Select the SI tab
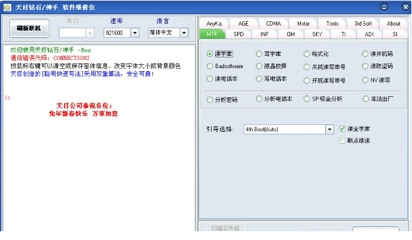Image resolution: width=412 pixels, height=240 pixels. click(395, 34)
